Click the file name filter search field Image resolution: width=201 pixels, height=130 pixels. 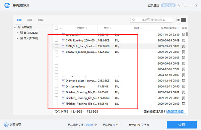click(151, 20)
